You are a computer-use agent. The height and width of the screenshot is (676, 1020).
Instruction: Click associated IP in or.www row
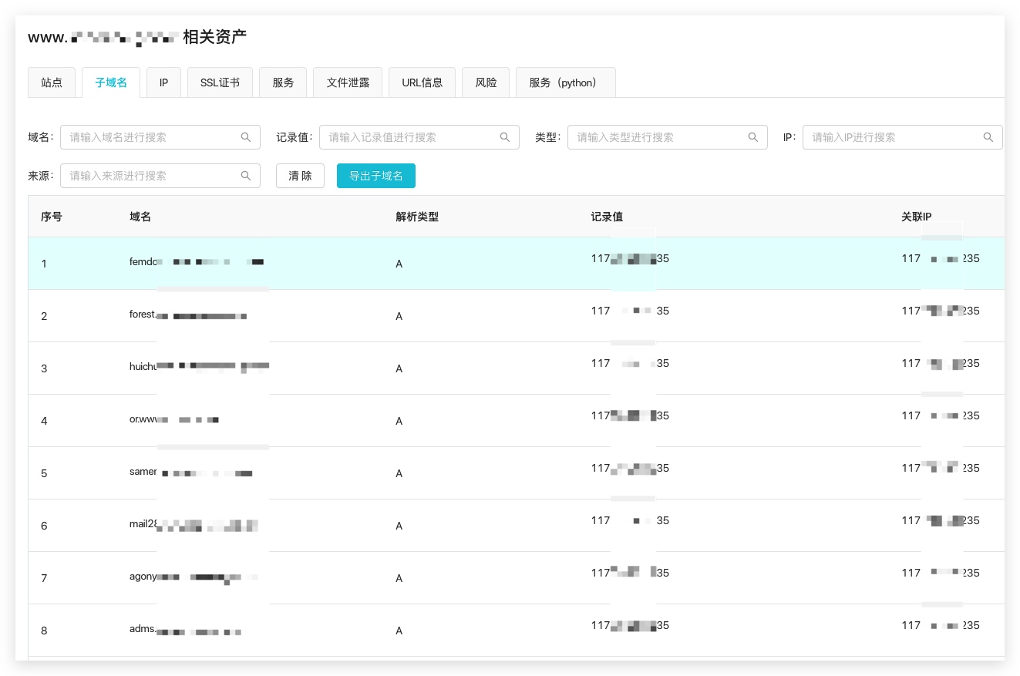point(941,416)
